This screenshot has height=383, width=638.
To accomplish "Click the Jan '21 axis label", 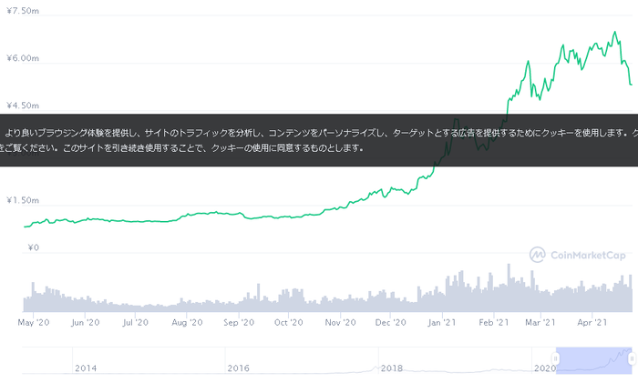I will pos(442,322).
